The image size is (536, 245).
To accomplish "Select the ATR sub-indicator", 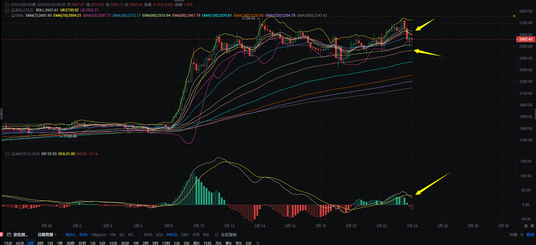I will click(196, 235).
